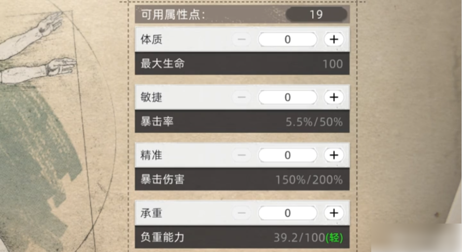Remove a point from 敏捷

[242, 97]
